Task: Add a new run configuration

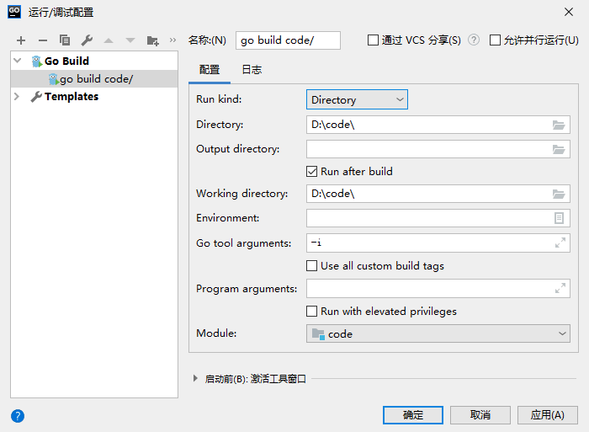Action: point(21,40)
